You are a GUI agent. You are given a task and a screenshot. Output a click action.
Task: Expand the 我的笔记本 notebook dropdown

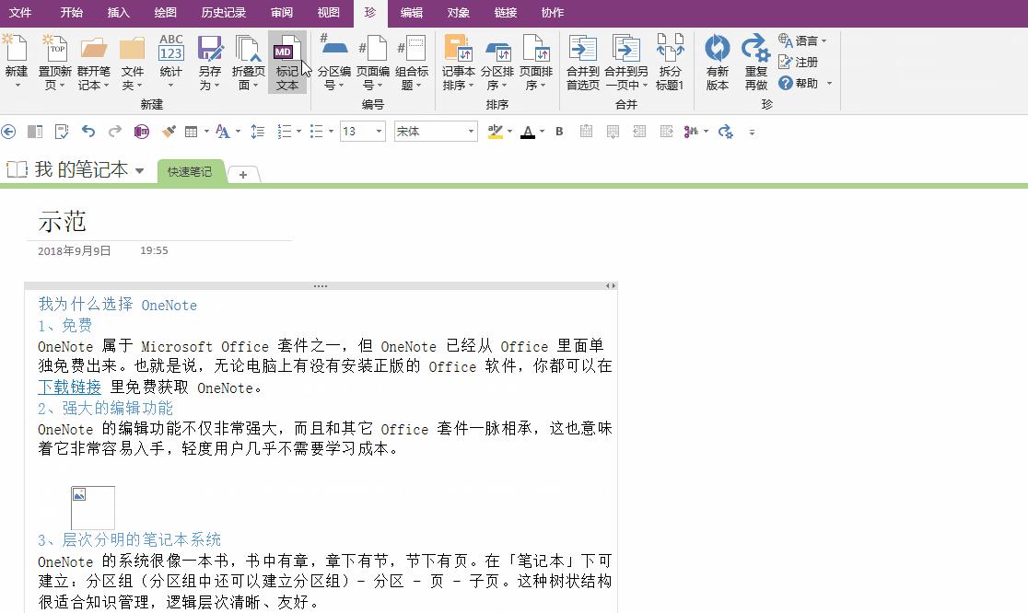140,171
